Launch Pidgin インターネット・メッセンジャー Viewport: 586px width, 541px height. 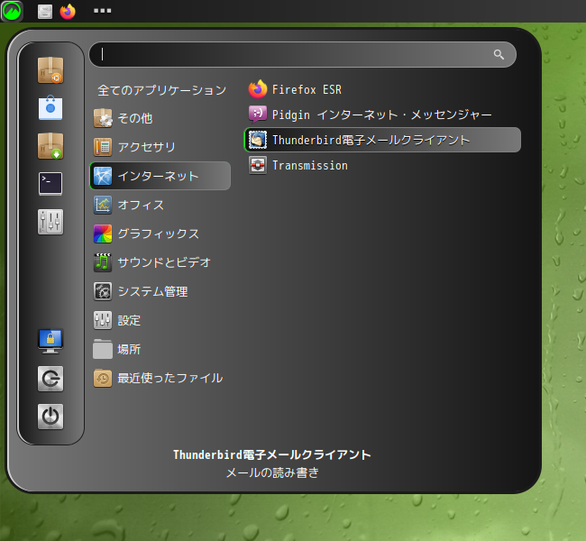[x=382, y=115]
